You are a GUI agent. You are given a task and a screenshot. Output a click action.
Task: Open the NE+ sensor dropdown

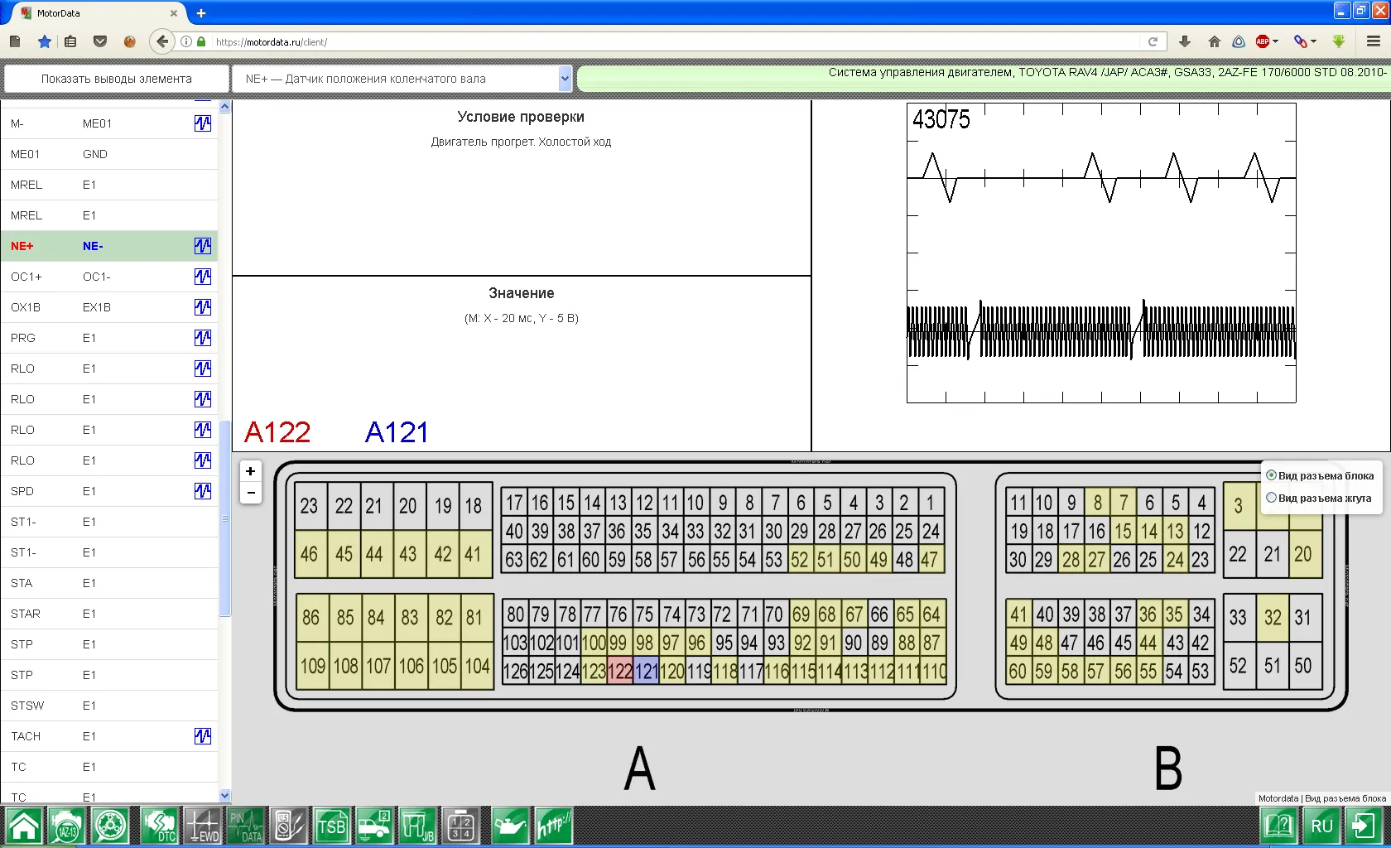[402, 79]
